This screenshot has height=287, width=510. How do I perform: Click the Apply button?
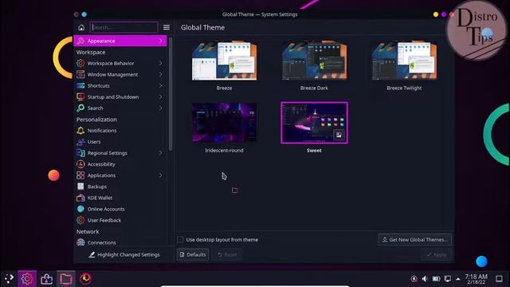click(437, 254)
